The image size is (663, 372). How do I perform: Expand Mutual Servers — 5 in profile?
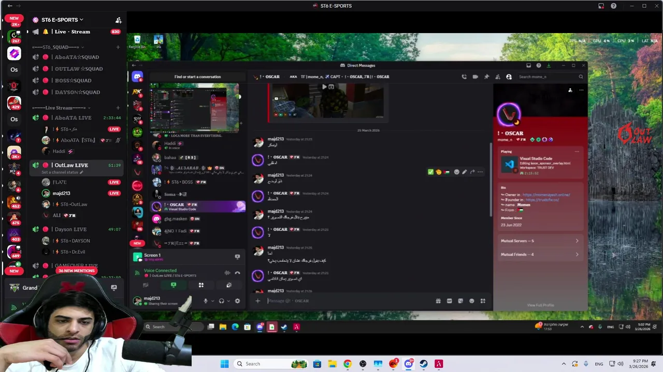tap(539, 241)
